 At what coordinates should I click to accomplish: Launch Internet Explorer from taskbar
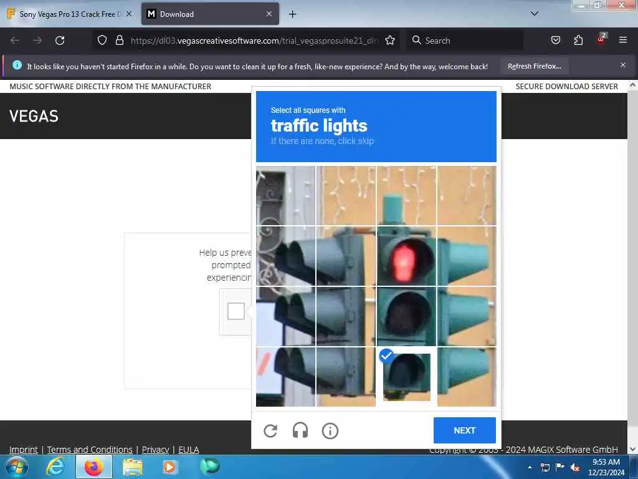tap(55, 467)
